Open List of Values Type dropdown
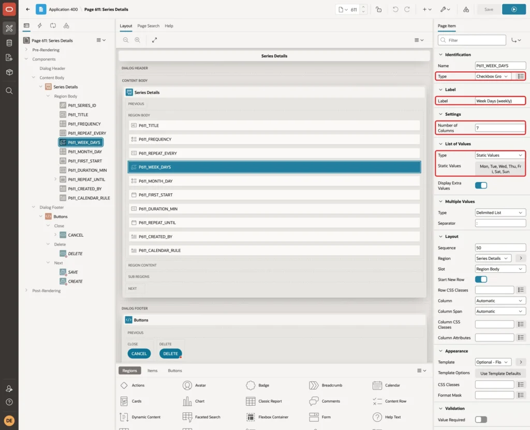Image resolution: width=530 pixels, height=430 pixels. coord(500,155)
